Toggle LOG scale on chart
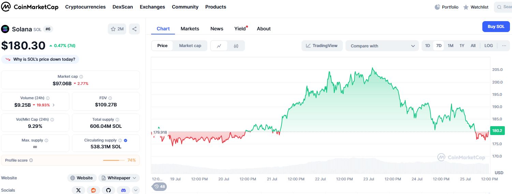Image resolution: width=512 pixels, height=194 pixels. coord(488,46)
